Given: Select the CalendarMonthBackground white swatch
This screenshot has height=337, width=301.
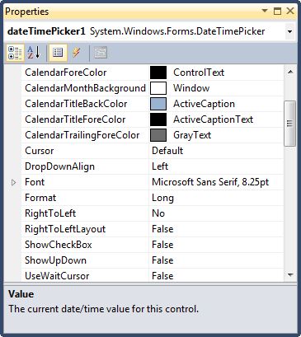Looking at the screenshot, I should tap(158, 88).
